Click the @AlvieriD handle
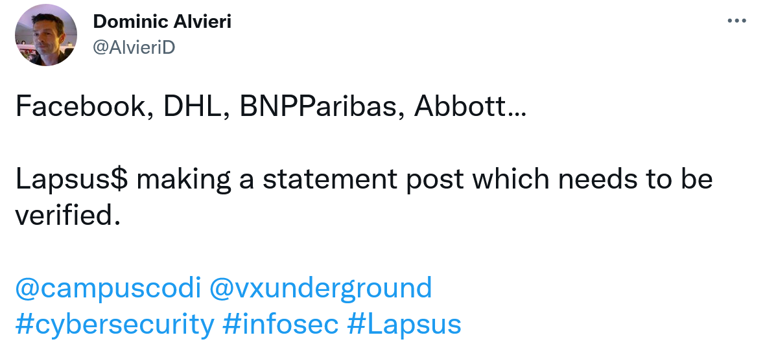 click(134, 47)
